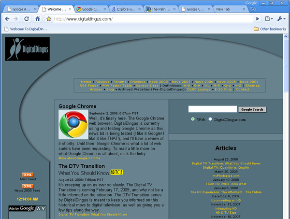Open the Sensor Sizes link
Viewport: 290px width, 219px height.
[x=147, y=86]
